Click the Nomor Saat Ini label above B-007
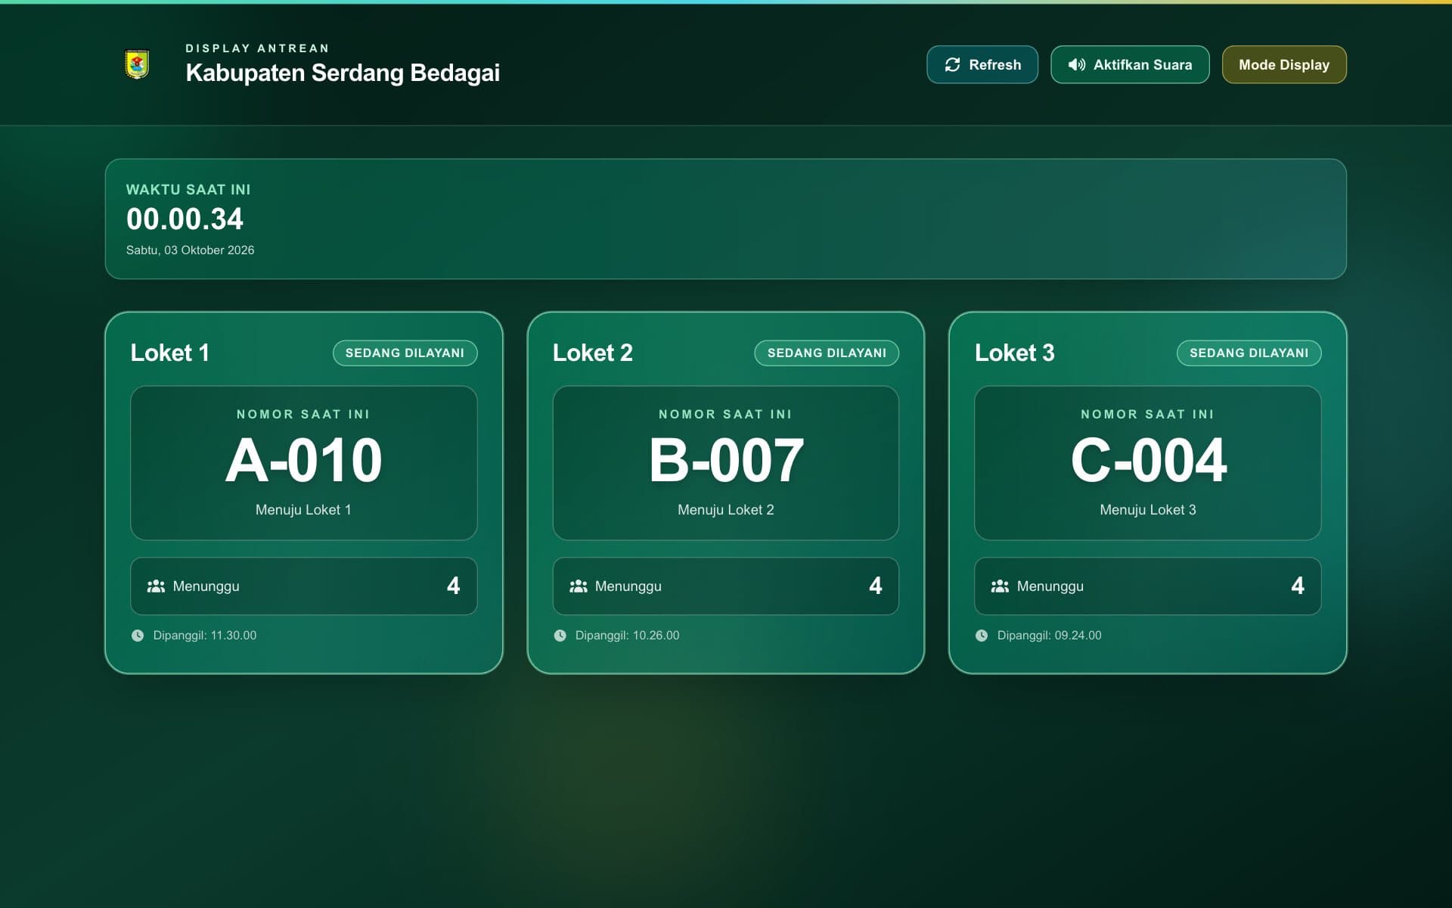 click(x=726, y=415)
